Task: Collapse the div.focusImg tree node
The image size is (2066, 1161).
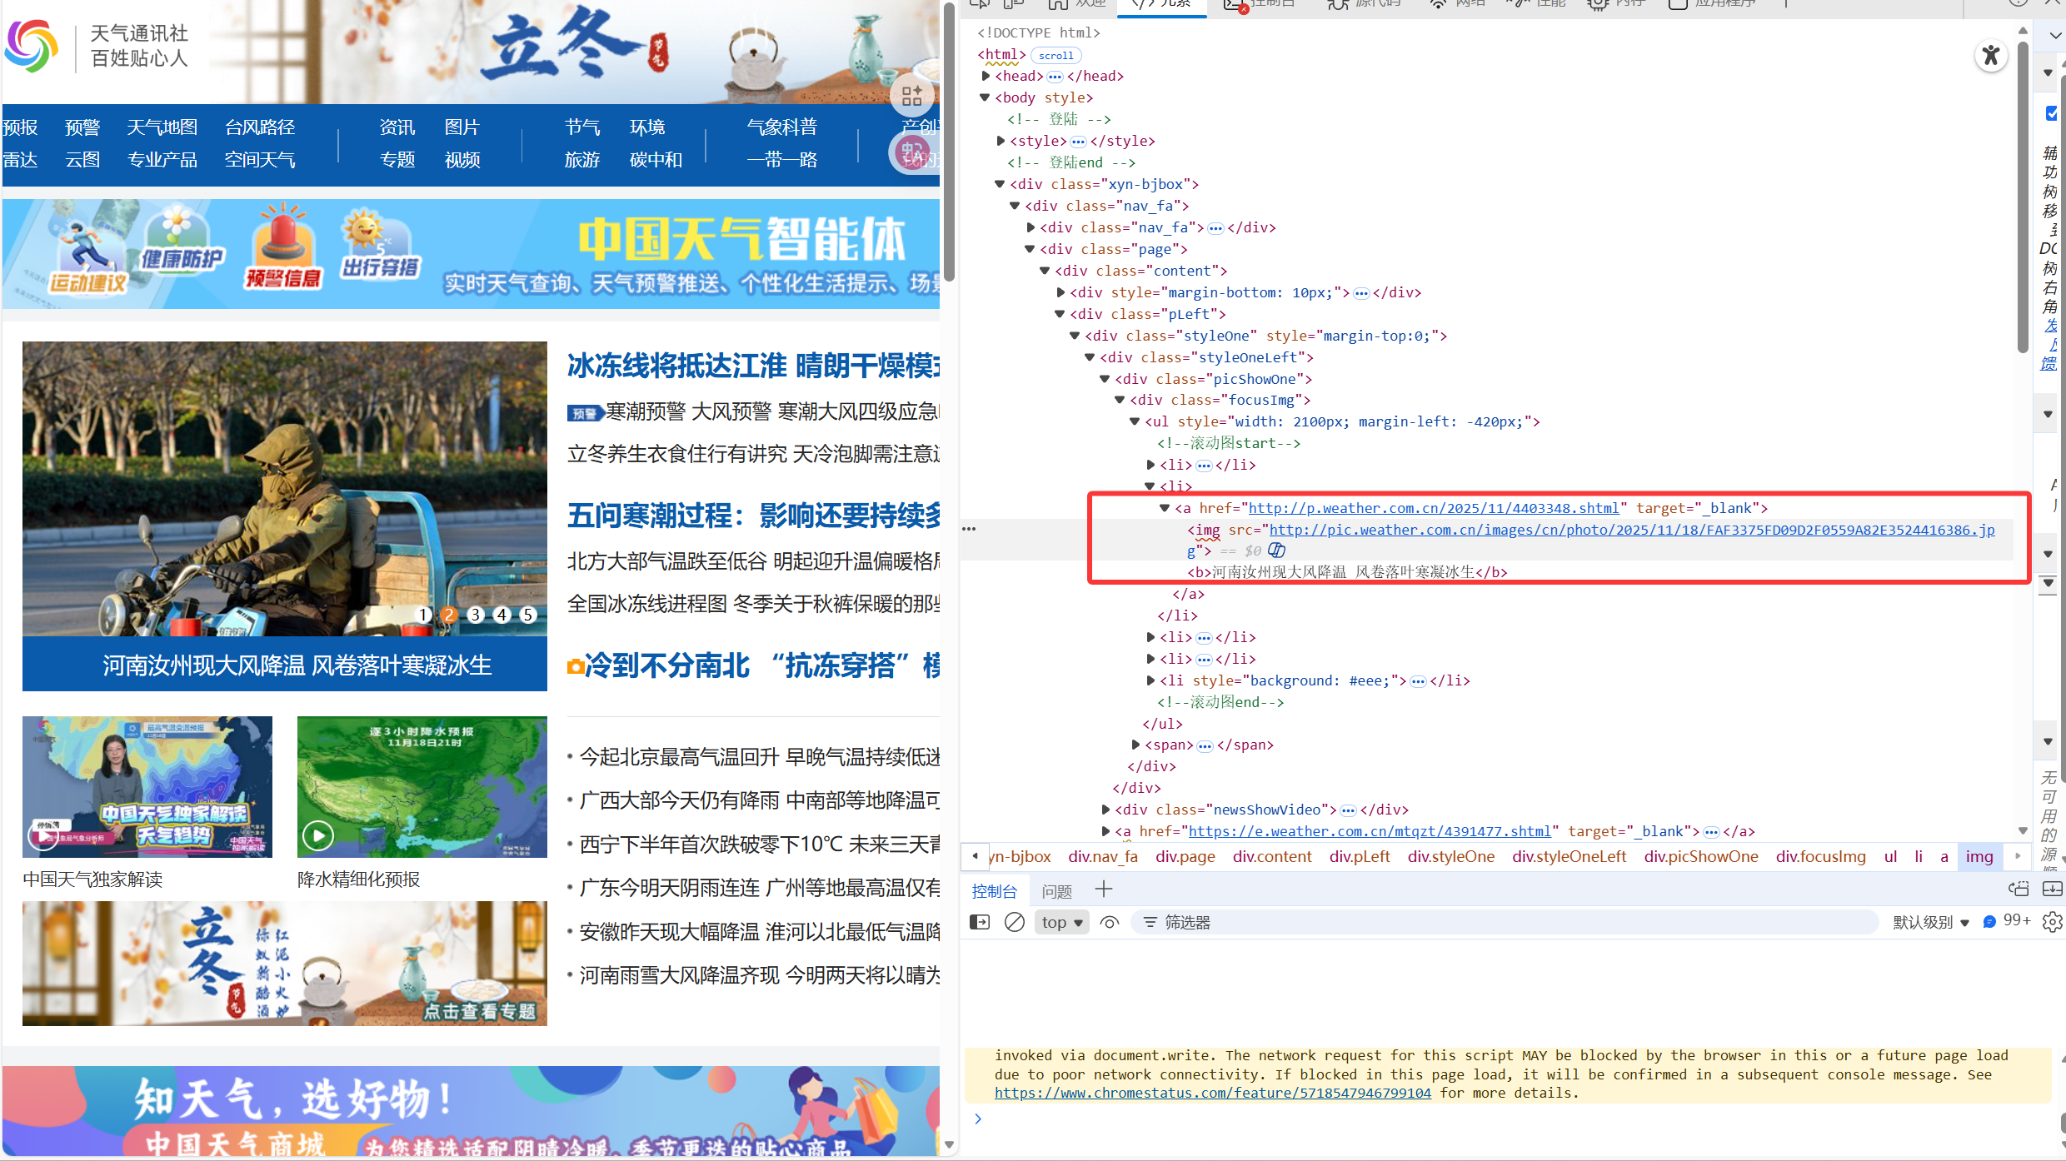Action: pos(1120,400)
